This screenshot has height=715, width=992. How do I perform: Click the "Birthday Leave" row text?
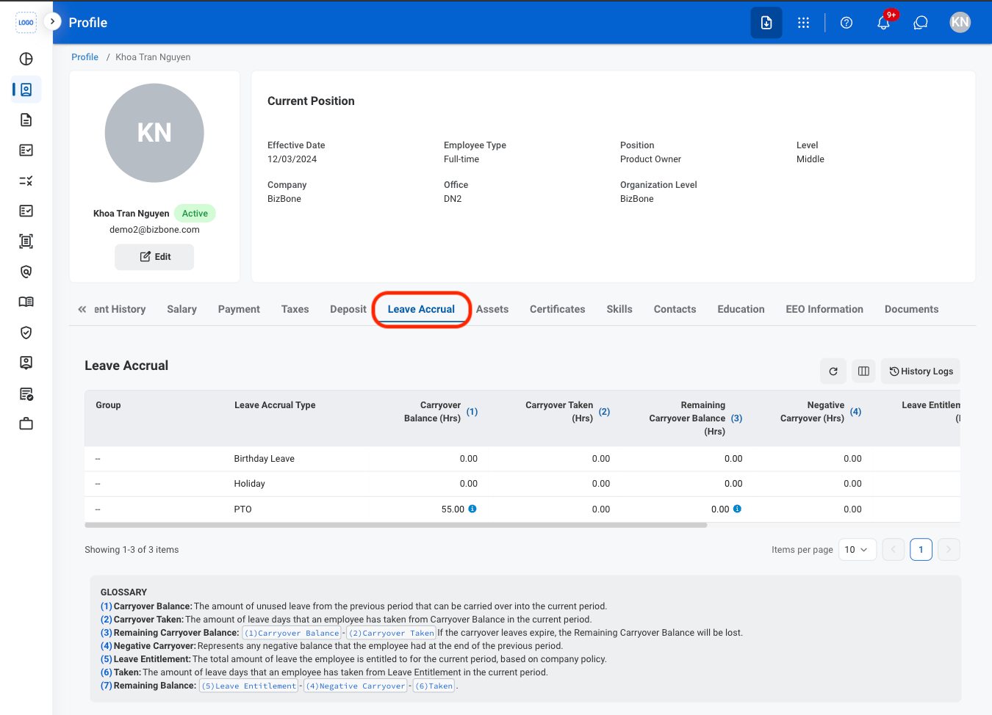(264, 459)
